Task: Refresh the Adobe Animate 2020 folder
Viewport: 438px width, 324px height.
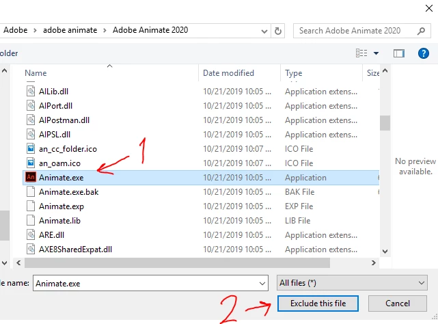Action: (278, 31)
